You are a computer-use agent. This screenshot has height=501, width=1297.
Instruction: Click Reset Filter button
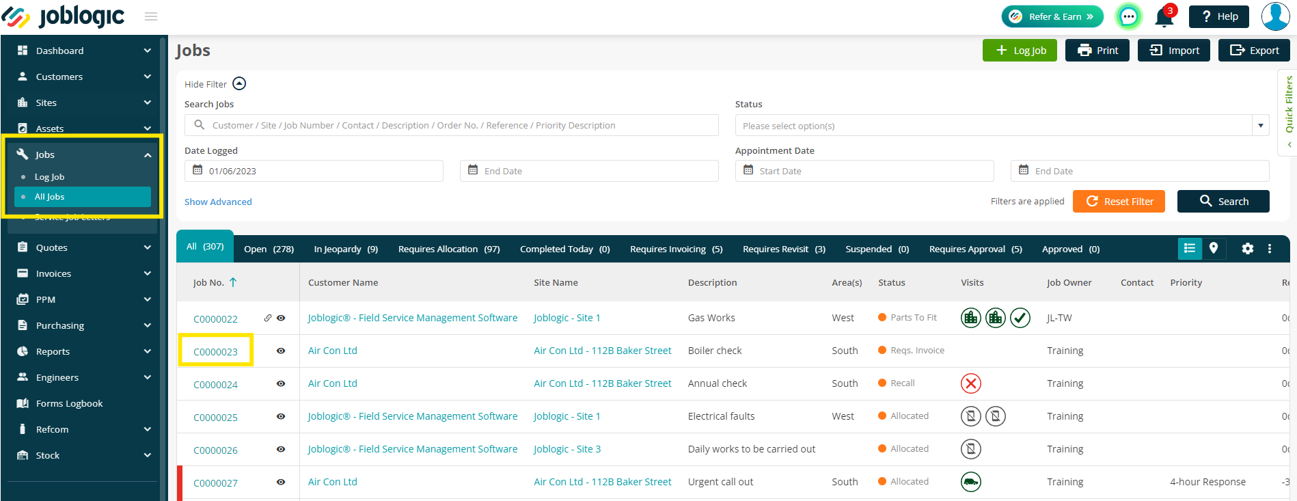[x=1119, y=201]
